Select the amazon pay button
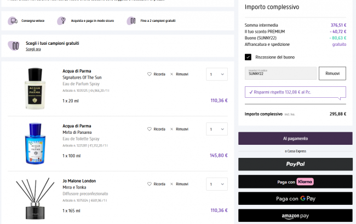356x224 pixels. click(x=295, y=216)
